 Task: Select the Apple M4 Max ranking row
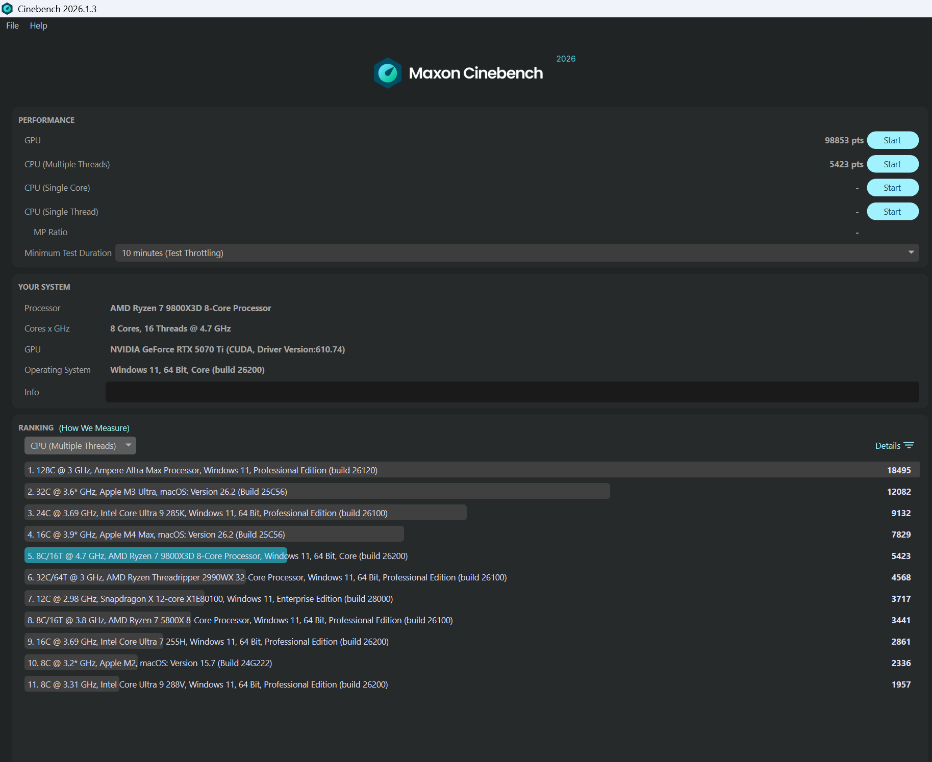(x=472, y=535)
